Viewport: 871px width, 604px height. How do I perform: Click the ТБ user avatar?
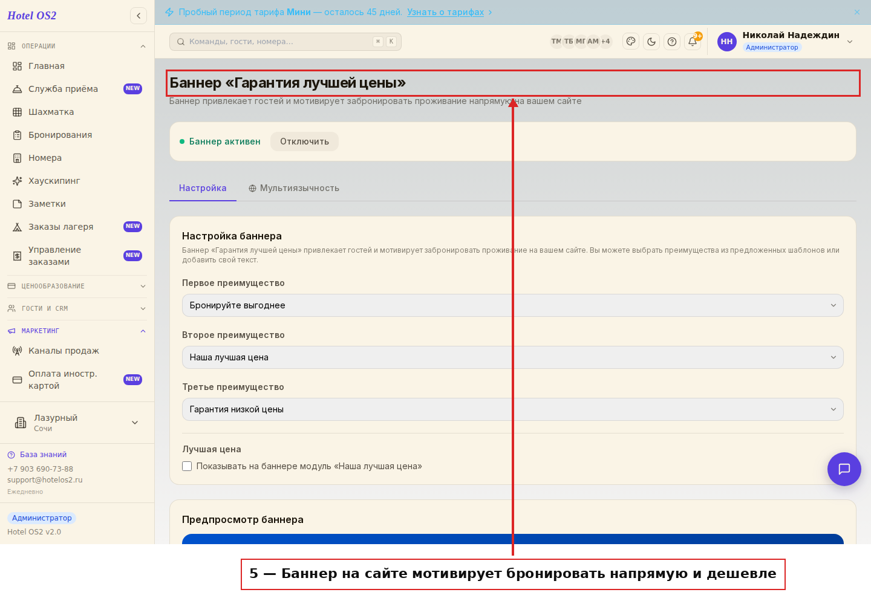569,42
